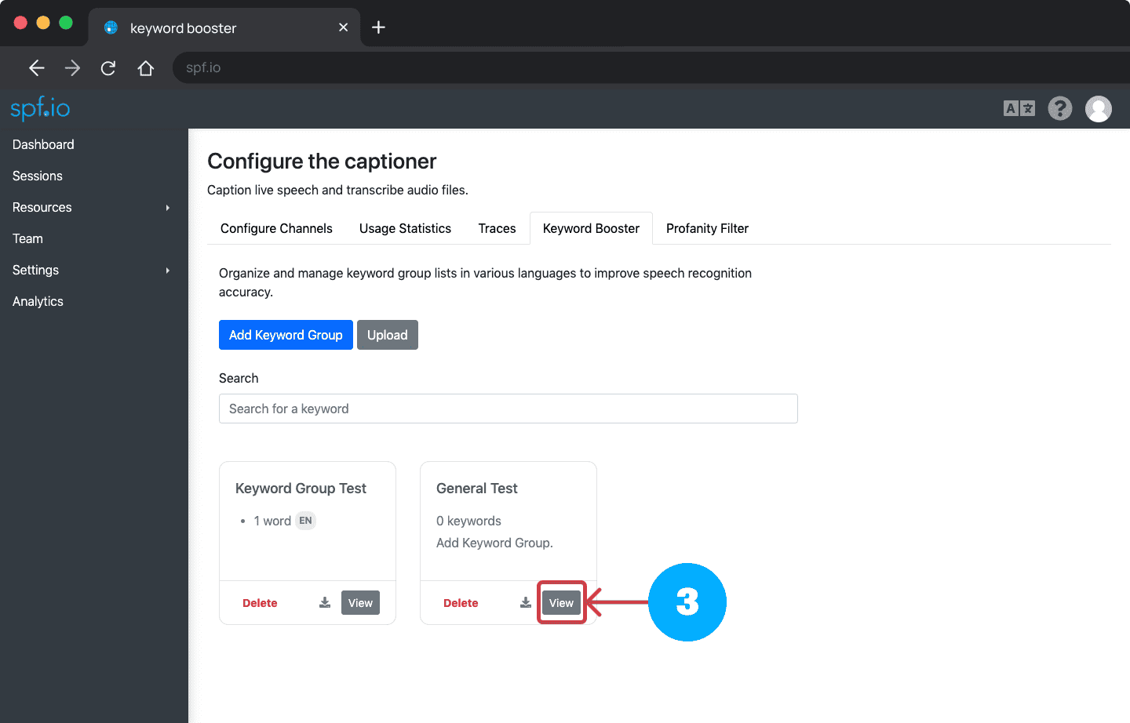The image size is (1130, 723).
Task: Select the Configure Channels tab
Action: (276, 228)
